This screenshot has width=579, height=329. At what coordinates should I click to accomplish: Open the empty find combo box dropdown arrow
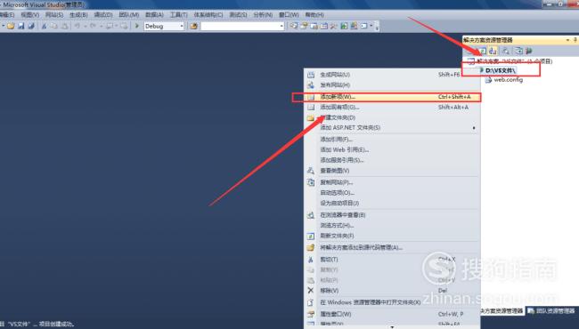pos(281,26)
